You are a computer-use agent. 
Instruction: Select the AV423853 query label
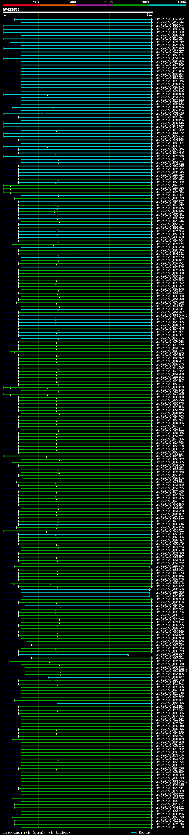click(x=11, y=9)
